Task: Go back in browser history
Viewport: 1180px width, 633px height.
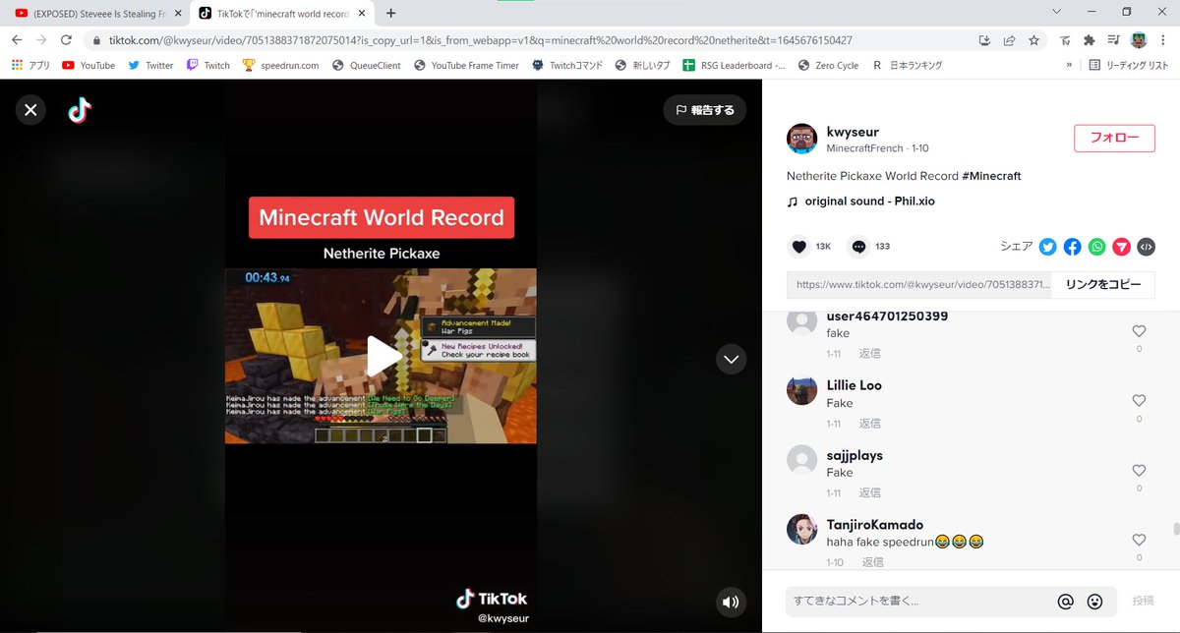Action: pos(17,40)
